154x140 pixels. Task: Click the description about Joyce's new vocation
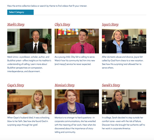[x=123, y=62]
